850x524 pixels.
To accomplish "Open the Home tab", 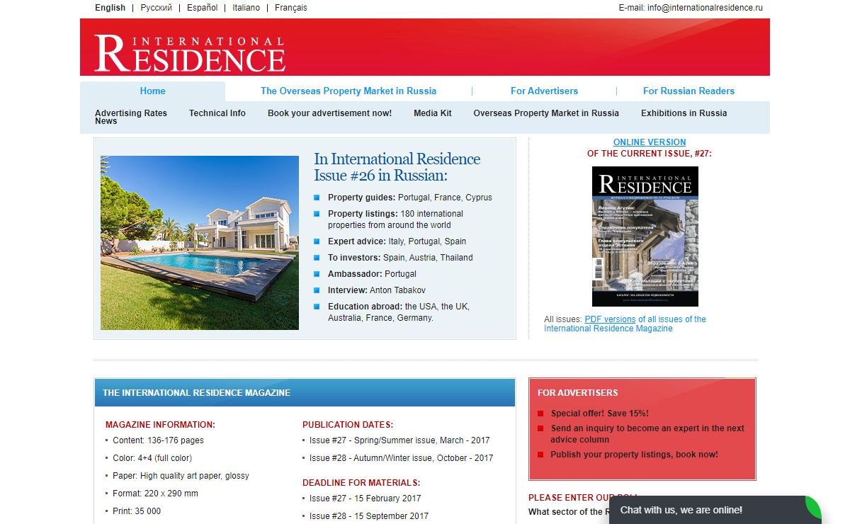I will tap(152, 91).
